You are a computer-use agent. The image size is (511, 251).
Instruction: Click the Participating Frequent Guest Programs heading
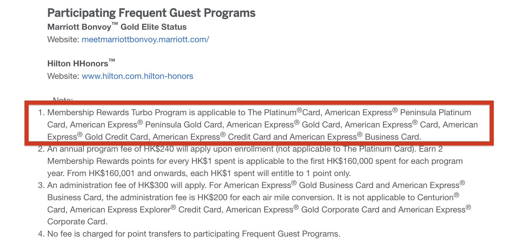(151, 13)
